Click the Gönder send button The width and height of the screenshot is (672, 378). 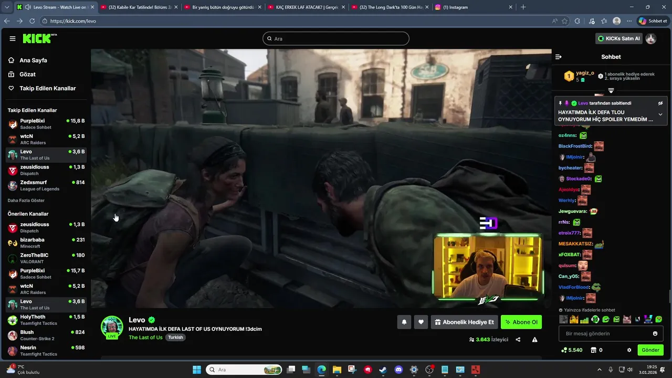click(x=650, y=350)
